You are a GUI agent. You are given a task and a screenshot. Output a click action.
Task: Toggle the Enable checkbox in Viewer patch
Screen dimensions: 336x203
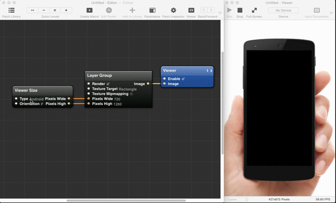coord(183,79)
